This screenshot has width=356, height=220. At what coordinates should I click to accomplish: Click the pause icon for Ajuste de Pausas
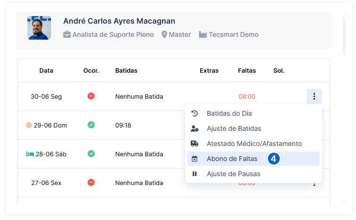pyautogui.click(x=195, y=174)
